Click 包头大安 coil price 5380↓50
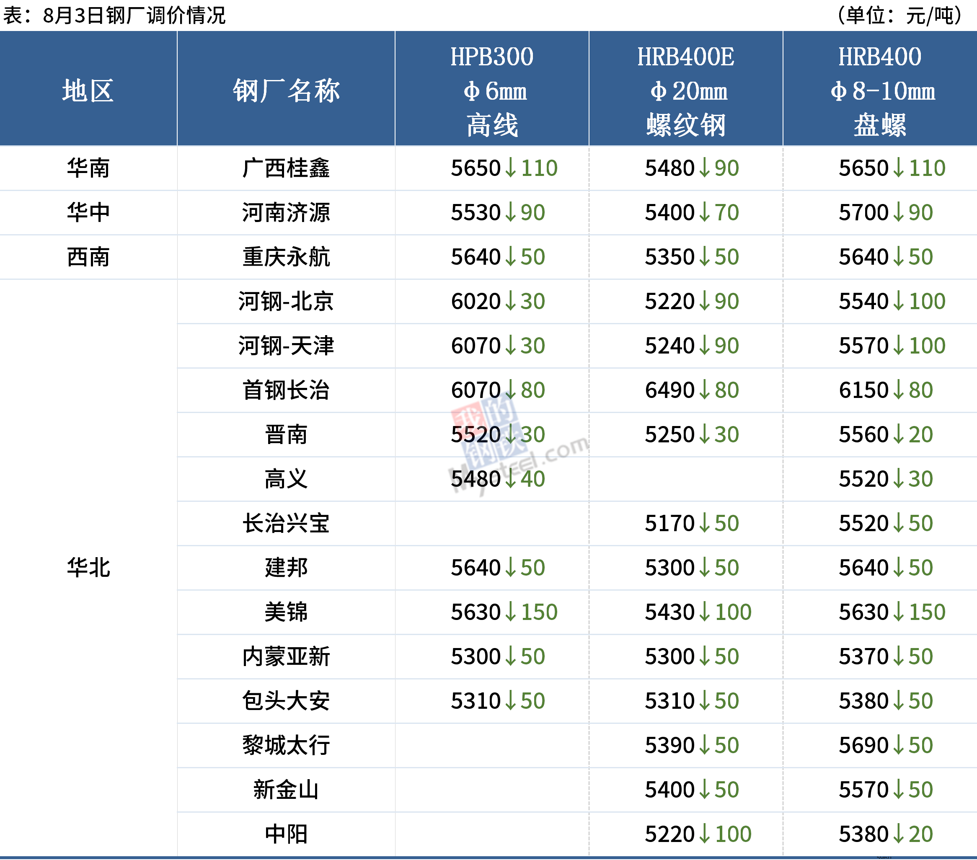This screenshot has height=860, width=977. 886,701
